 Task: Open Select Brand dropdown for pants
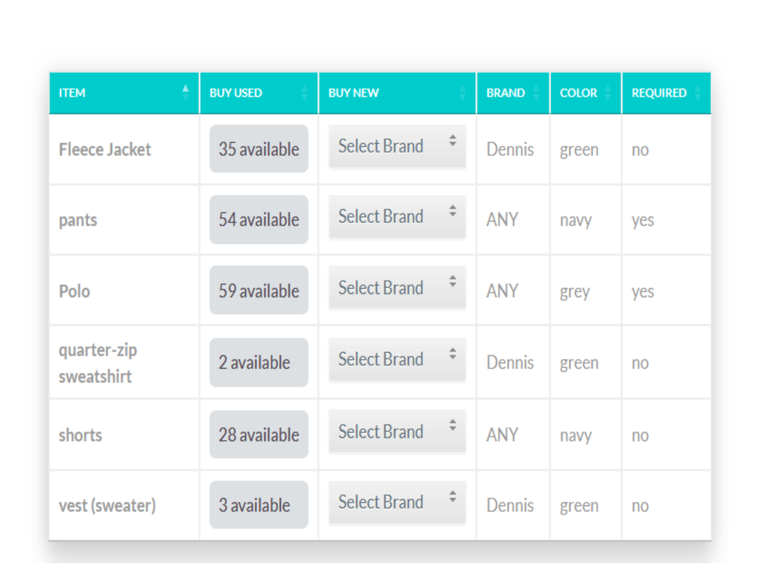(x=397, y=217)
